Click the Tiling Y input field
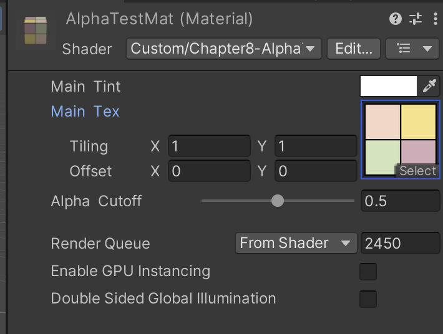Viewport: 443px width, 334px height. 315,146
